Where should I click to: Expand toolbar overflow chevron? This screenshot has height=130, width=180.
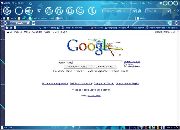pos(99,7)
